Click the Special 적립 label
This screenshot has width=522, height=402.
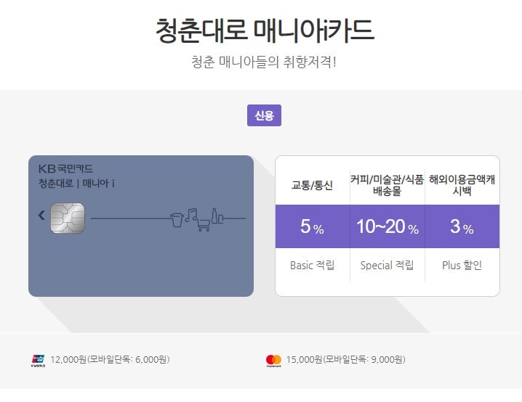(388, 265)
